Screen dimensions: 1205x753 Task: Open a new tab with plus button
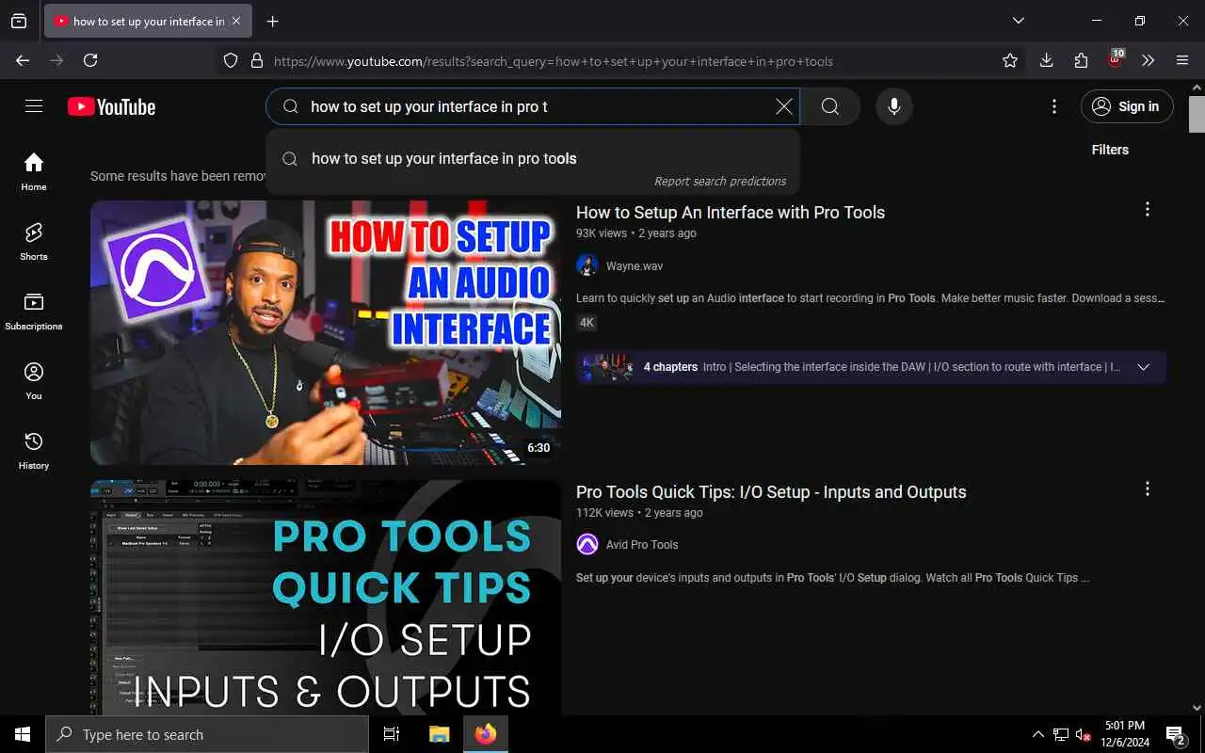(x=272, y=21)
